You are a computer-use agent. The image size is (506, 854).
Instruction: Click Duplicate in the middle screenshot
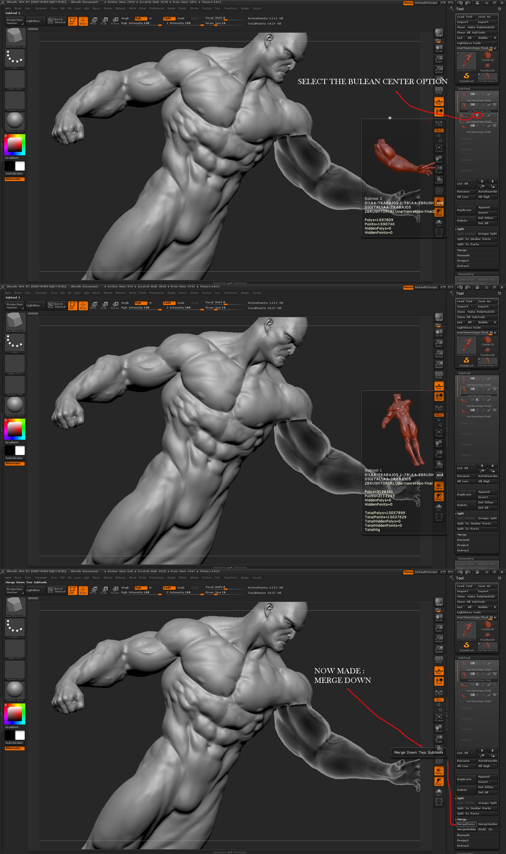pos(466,495)
